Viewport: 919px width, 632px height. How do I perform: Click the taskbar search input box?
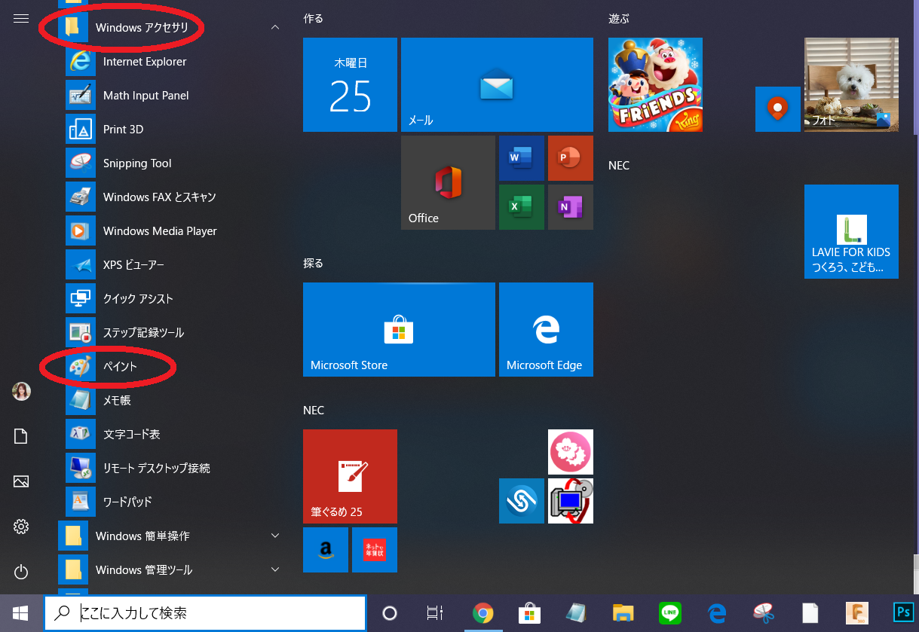219,613
